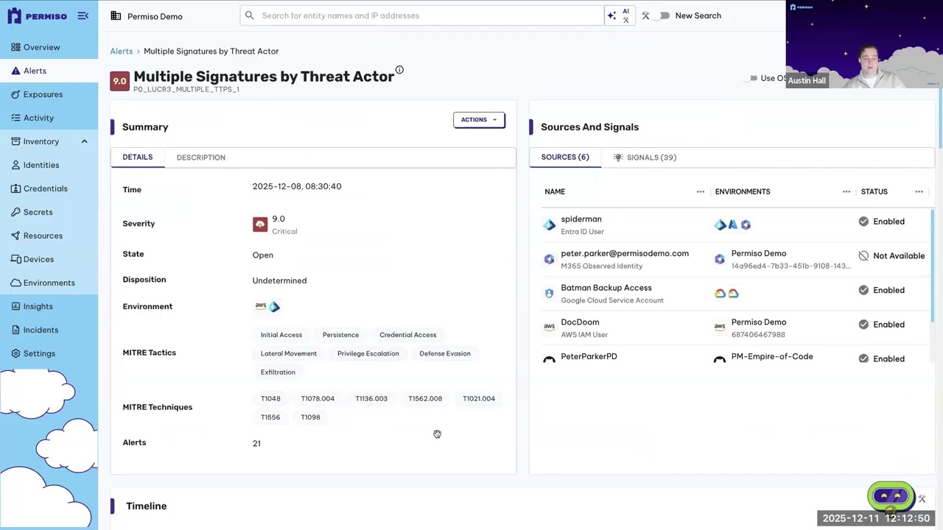Open the Status column options menu
Viewport: 943px width, 530px height.
tap(919, 192)
